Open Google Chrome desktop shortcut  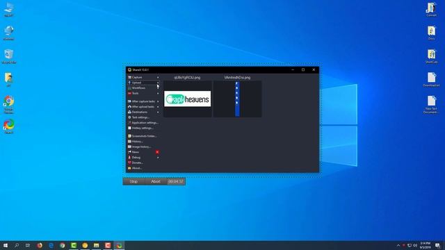9,105
